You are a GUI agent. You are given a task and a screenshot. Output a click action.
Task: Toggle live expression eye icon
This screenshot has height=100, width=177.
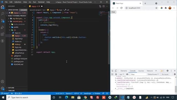click(127, 74)
